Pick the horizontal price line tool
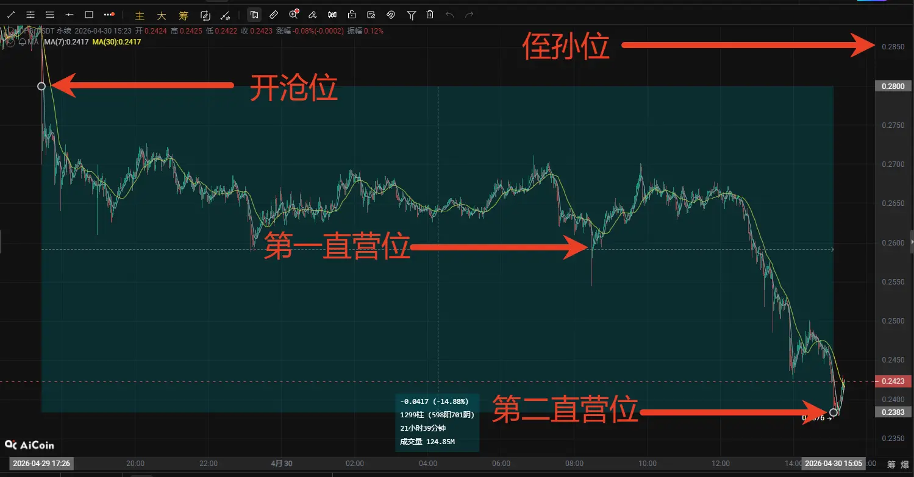The image size is (914, 477). click(70, 15)
